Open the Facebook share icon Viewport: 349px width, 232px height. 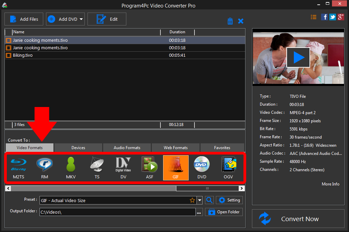click(x=324, y=17)
